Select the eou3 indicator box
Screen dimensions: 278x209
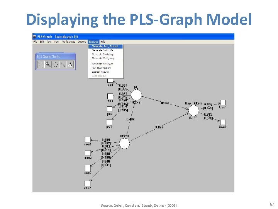click(x=88, y=168)
